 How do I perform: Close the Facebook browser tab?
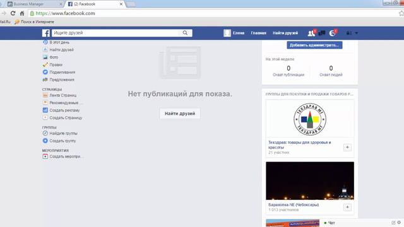121,4
